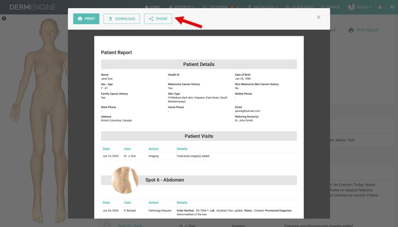Open QUICK SNAP in the top navigation
This screenshot has width=398, height=227.
pos(300,7)
